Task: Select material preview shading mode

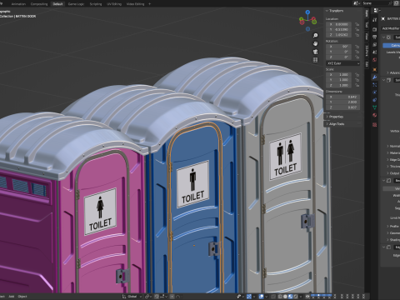Action: pos(290,297)
